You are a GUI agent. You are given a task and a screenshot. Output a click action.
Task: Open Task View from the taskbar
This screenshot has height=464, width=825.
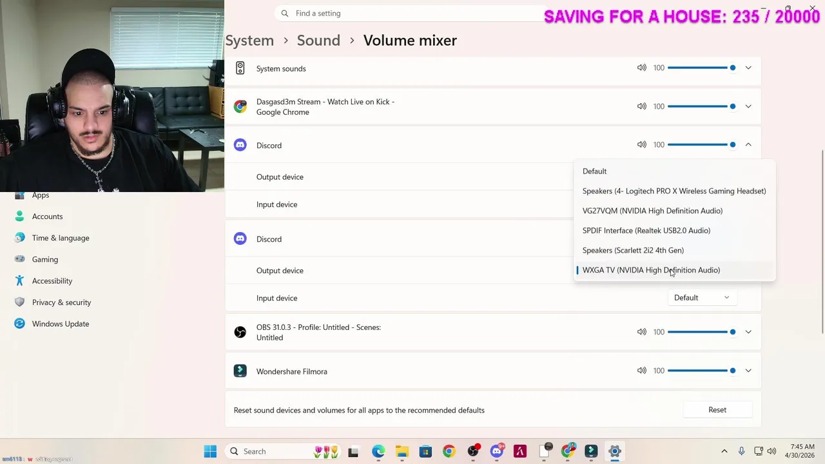(x=353, y=452)
